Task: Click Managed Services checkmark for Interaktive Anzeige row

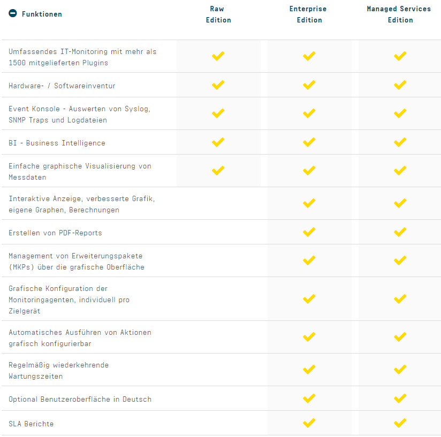Action: [x=400, y=203]
